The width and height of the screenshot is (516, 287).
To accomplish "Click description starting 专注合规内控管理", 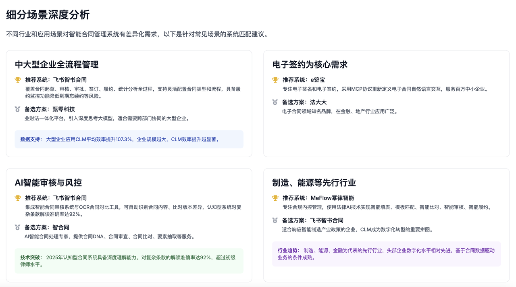I will [387, 207].
